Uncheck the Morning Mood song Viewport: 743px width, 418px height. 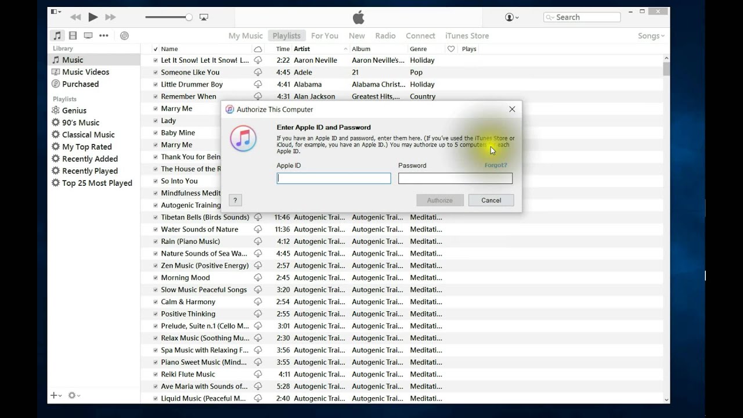[x=156, y=278]
